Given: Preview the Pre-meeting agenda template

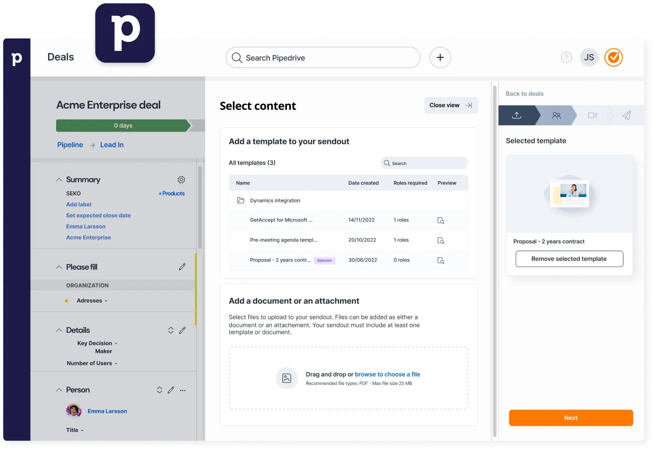Looking at the screenshot, I should 441,240.
